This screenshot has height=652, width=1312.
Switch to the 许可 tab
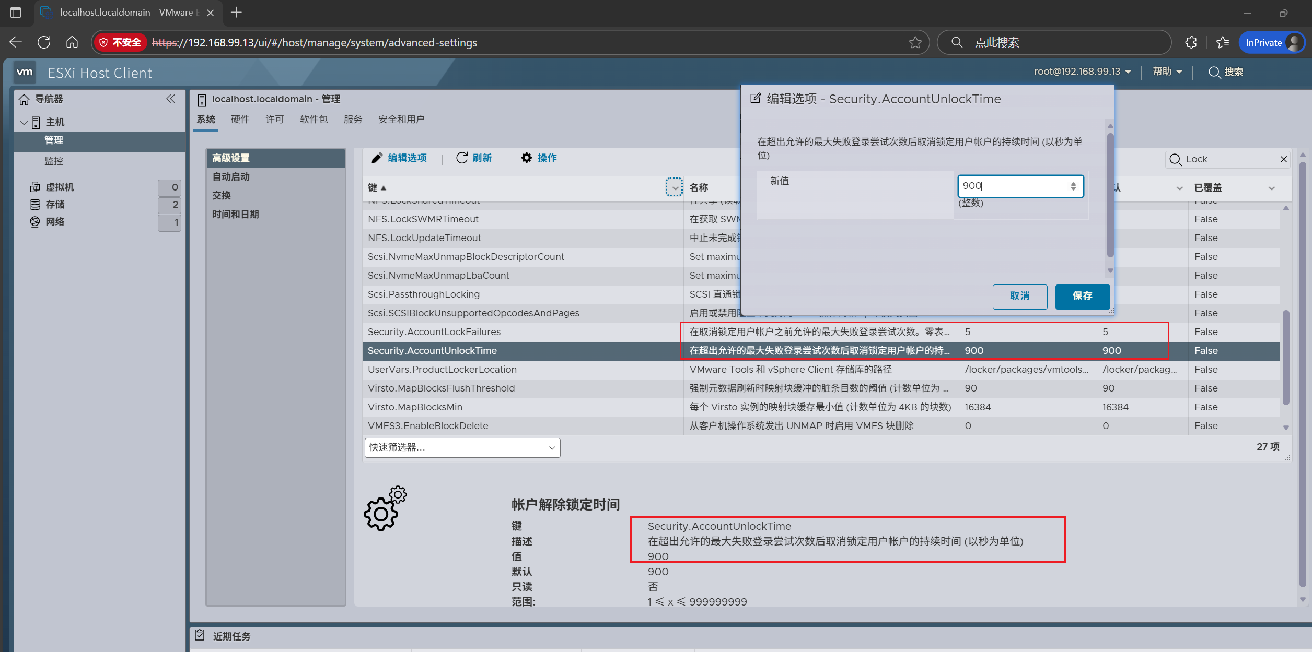click(x=274, y=120)
